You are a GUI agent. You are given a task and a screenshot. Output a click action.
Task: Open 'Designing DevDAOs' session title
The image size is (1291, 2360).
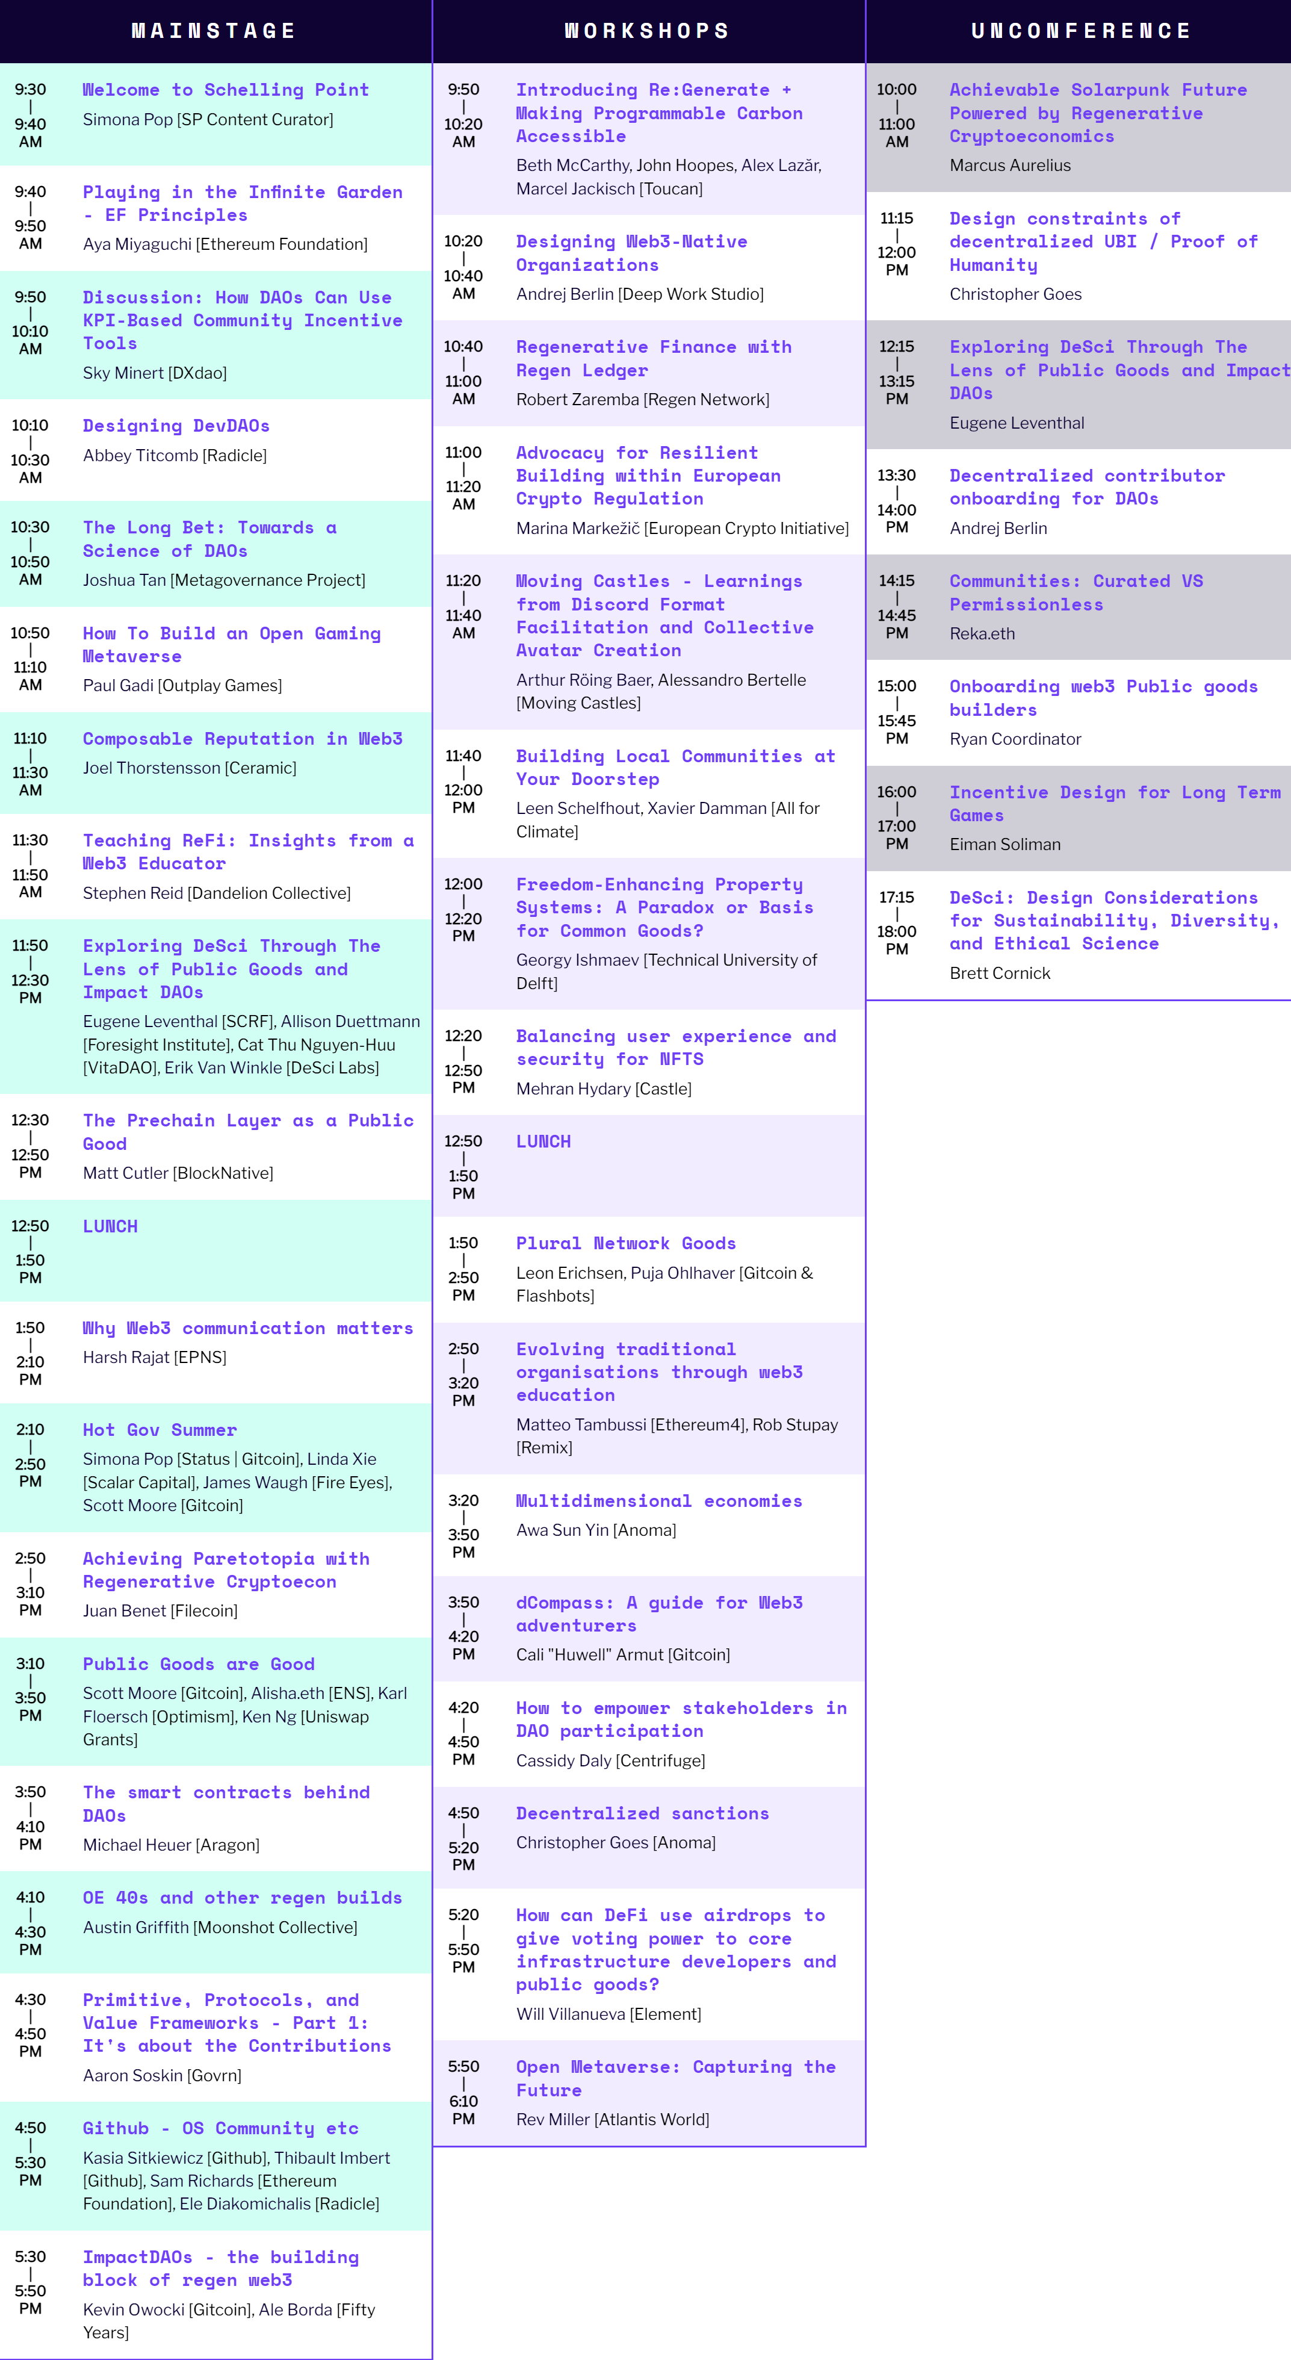[176, 426]
